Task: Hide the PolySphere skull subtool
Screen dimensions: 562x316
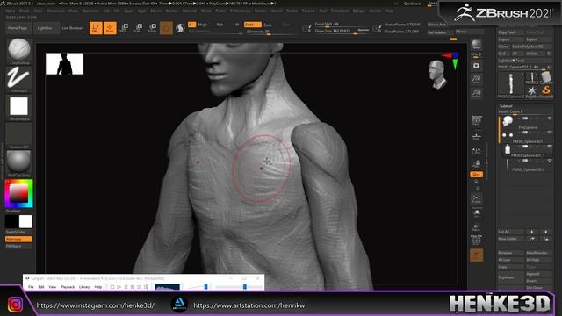Action: [x=550, y=118]
